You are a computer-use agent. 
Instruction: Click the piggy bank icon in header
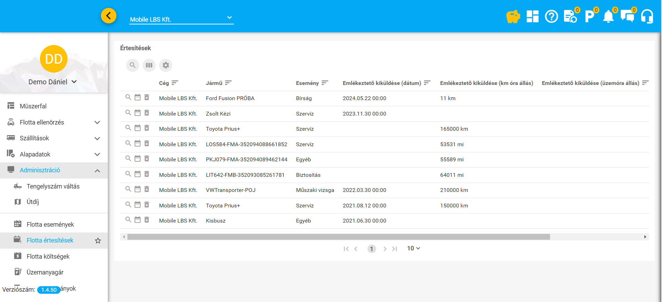coord(513,17)
